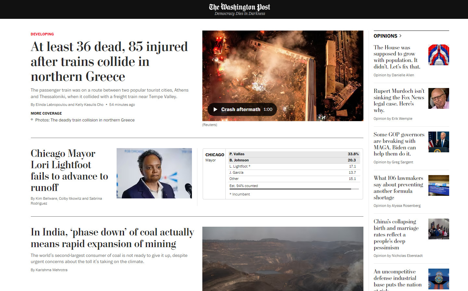Click the 94% counted progress bar

click(x=294, y=189)
